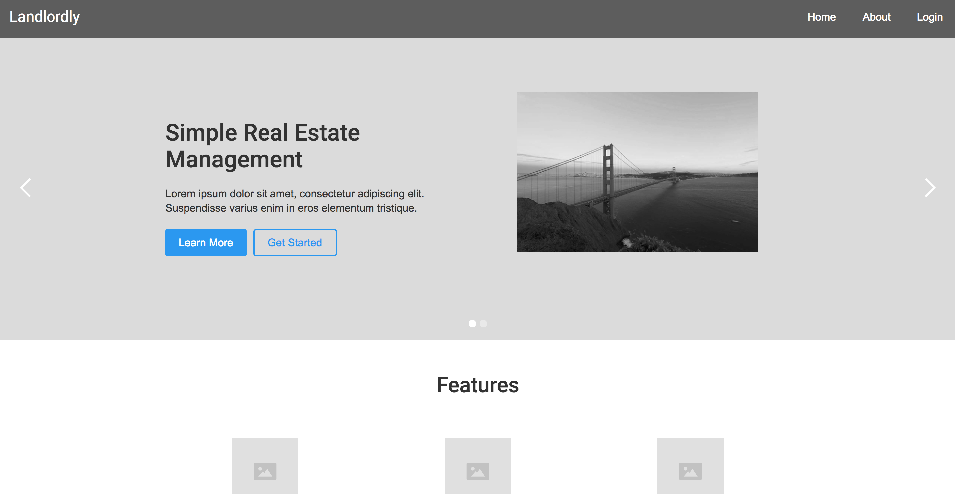Open the Login link in navbar
955x494 pixels.
click(929, 17)
